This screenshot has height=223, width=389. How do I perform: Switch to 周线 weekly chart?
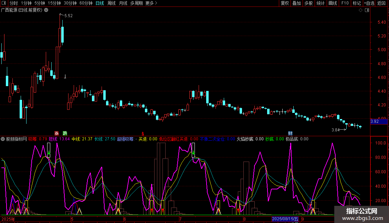point(112,3)
